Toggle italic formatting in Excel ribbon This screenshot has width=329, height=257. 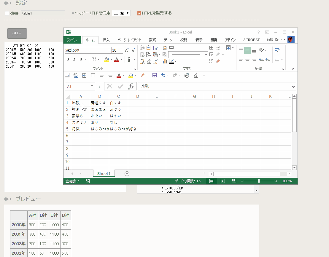click(74, 59)
